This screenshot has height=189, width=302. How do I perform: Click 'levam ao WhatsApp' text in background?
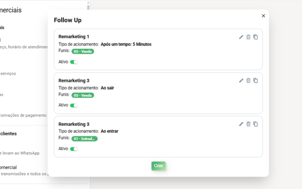21,153
